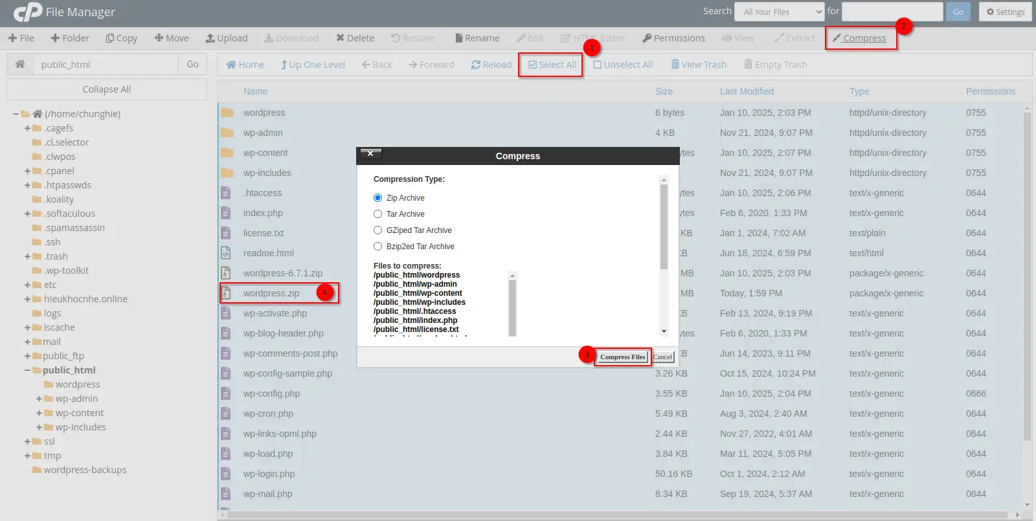
Task: Click the home icon beside path field
Action: point(20,64)
